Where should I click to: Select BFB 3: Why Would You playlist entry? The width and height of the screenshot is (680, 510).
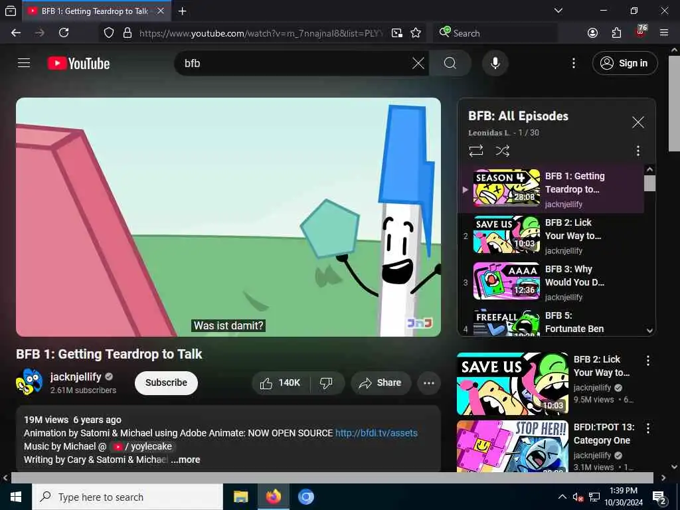pos(552,282)
